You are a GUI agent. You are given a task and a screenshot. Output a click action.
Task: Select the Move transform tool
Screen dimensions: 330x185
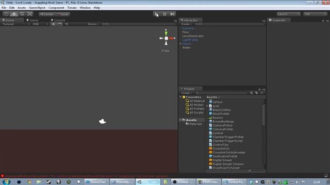[14, 14]
